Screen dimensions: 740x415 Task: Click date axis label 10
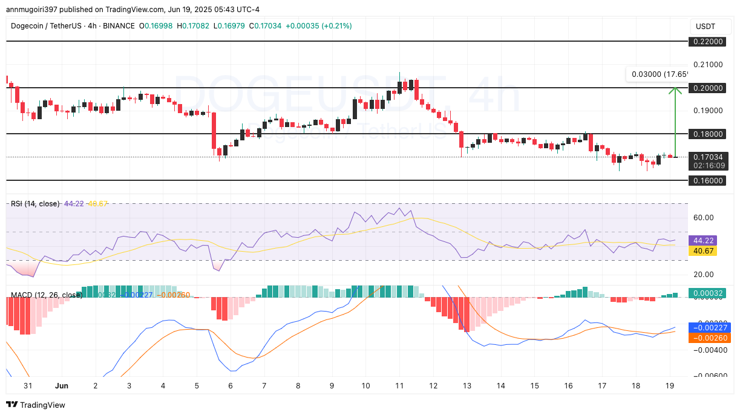click(x=365, y=385)
